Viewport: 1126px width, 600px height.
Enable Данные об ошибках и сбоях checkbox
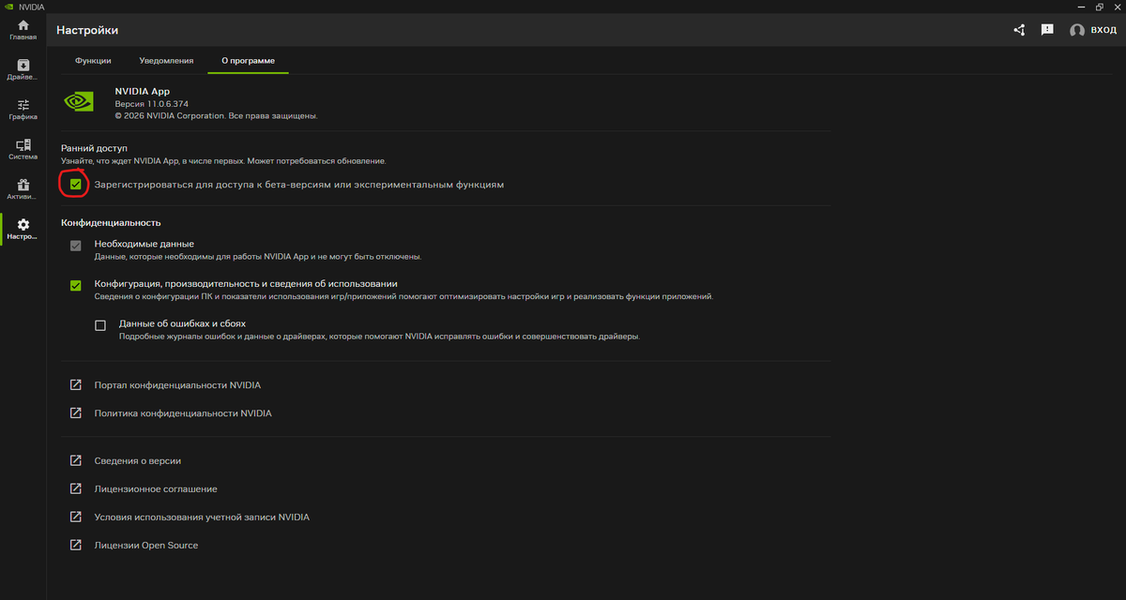click(100, 325)
